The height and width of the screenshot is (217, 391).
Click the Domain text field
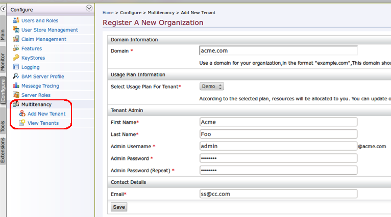tap(278, 51)
